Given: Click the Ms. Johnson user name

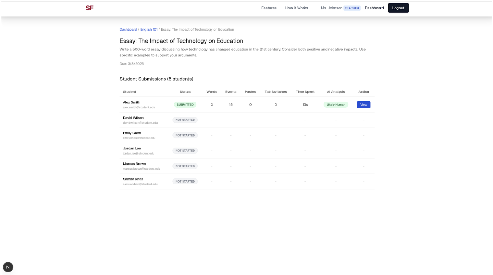Looking at the screenshot, I should pyautogui.click(x=331, y=8).
